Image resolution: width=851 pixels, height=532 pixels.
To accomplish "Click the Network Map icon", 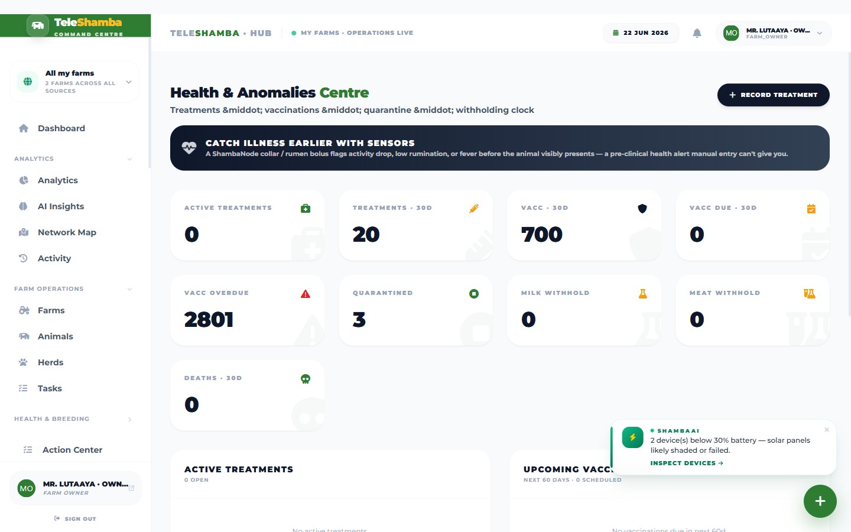I will (x=24, y=232).
